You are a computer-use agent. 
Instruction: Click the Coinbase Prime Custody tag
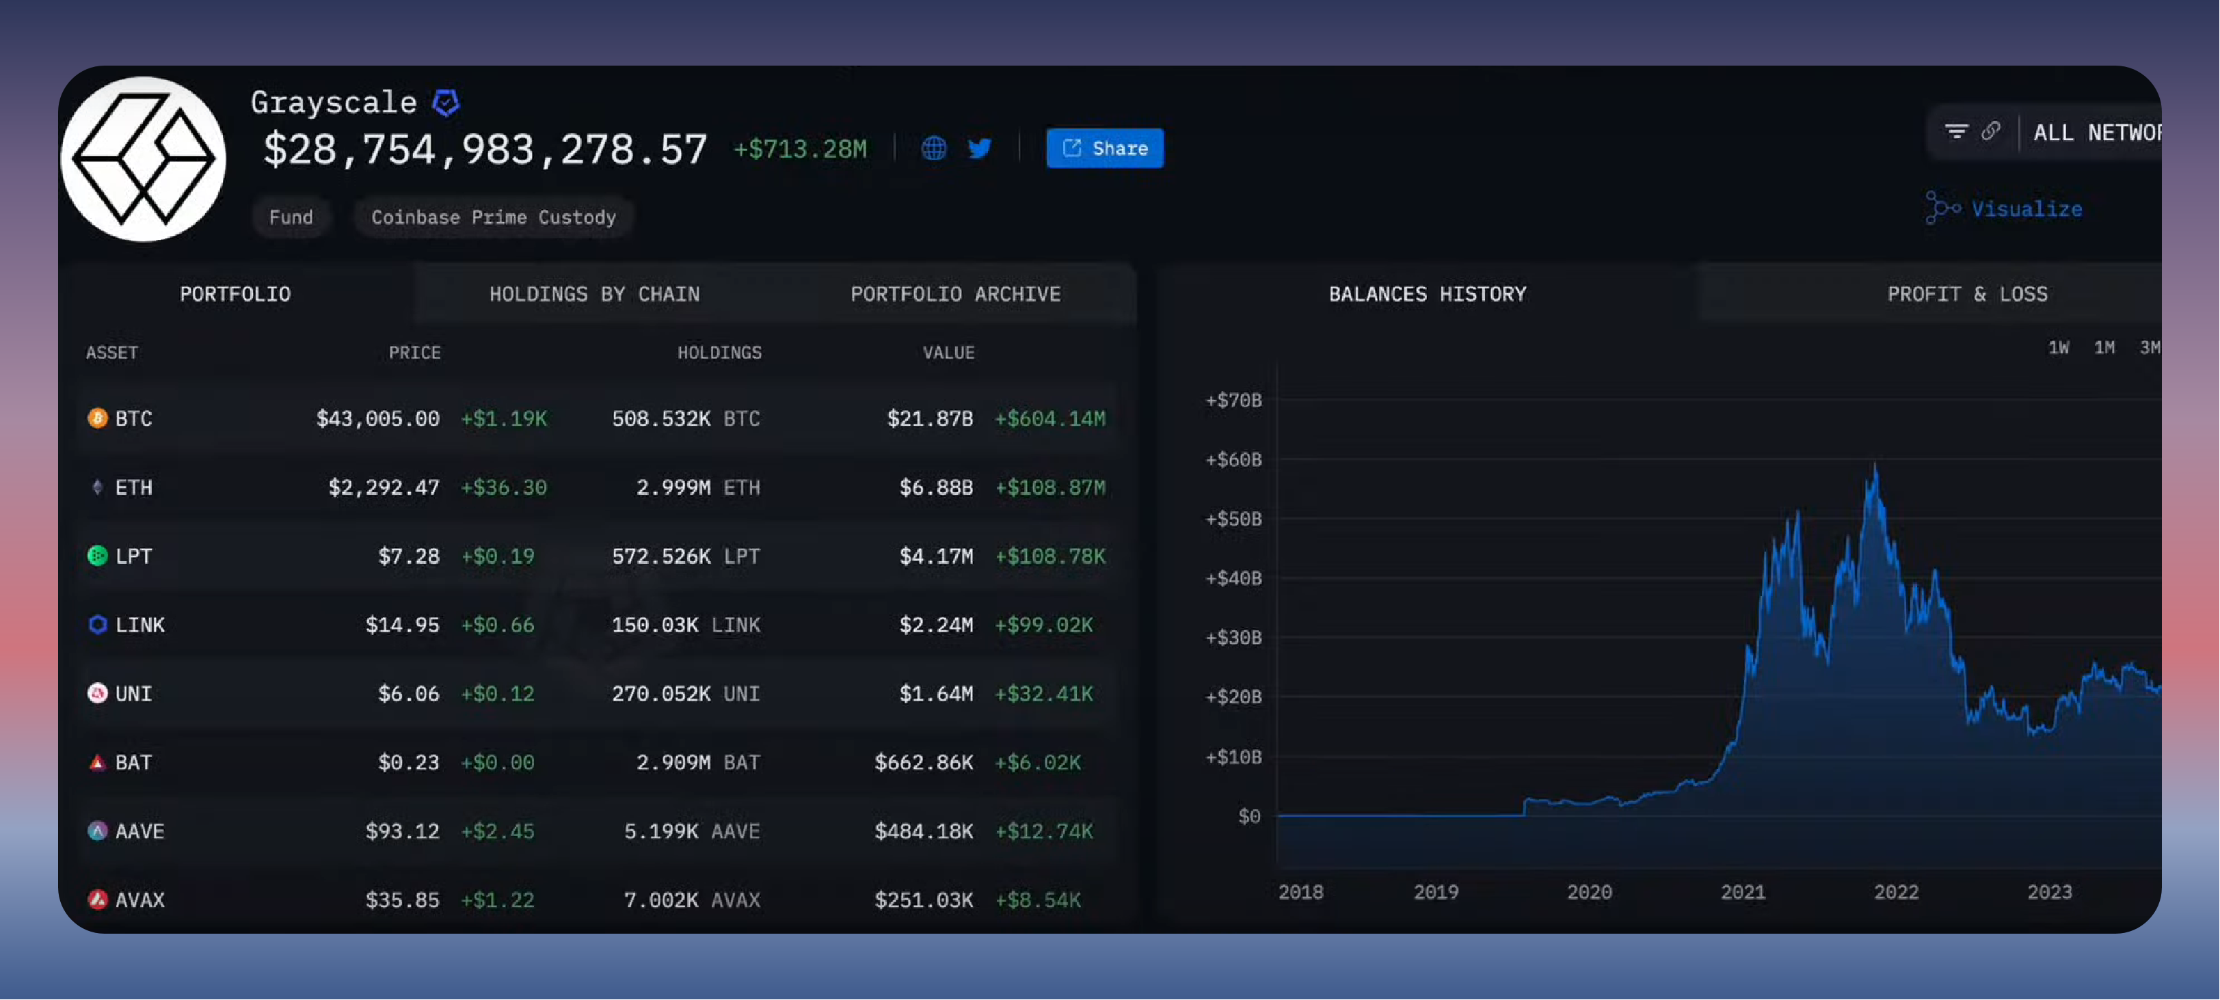[493, 217]
